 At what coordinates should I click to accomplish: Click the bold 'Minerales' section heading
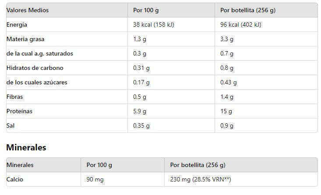click(26, 147)
